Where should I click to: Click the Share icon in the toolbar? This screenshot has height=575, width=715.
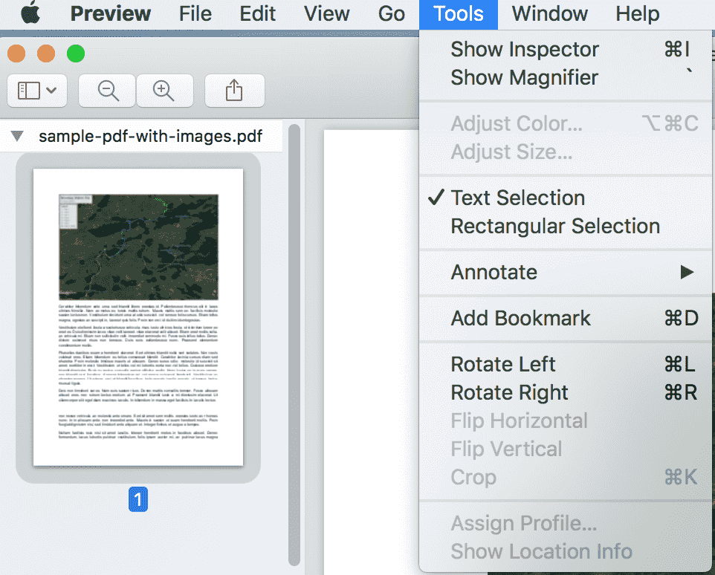[x=234, y=90]
